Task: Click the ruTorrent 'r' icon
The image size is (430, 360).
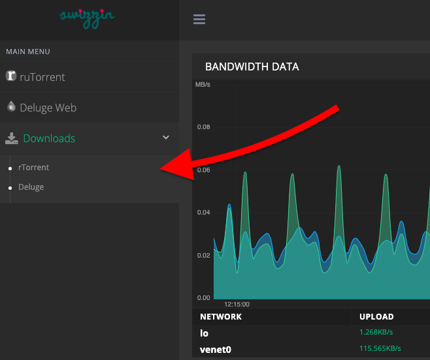Action: pyautogui.click(x=11, y=76)
